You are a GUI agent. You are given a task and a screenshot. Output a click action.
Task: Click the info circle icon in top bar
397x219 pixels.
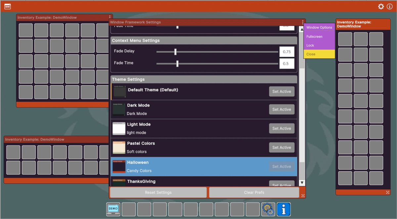390,7
